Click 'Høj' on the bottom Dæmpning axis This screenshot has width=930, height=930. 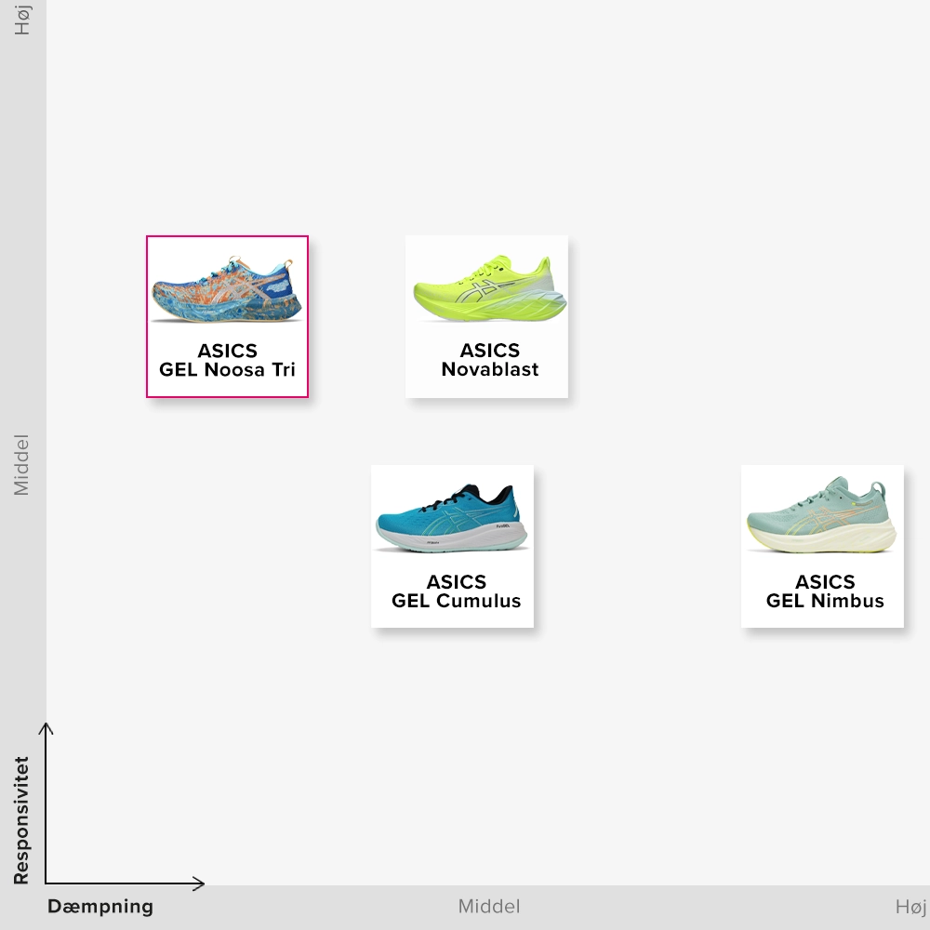tap(910, 907)
